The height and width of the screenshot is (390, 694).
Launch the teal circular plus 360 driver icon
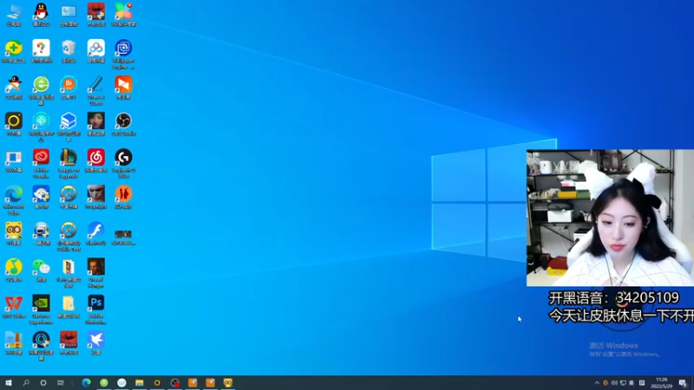pyautogui.click(x=41, y=127)
